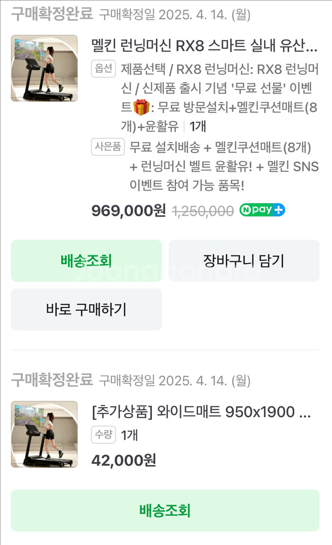Click 배송조회 for the wide mat order
Image resolution: width=332 pixels, height=545 pixels.
(166, 510)
